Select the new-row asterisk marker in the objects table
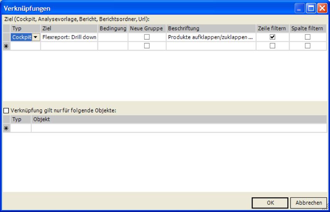The width and height of the screenshot is (330, 212). (6, 128)
